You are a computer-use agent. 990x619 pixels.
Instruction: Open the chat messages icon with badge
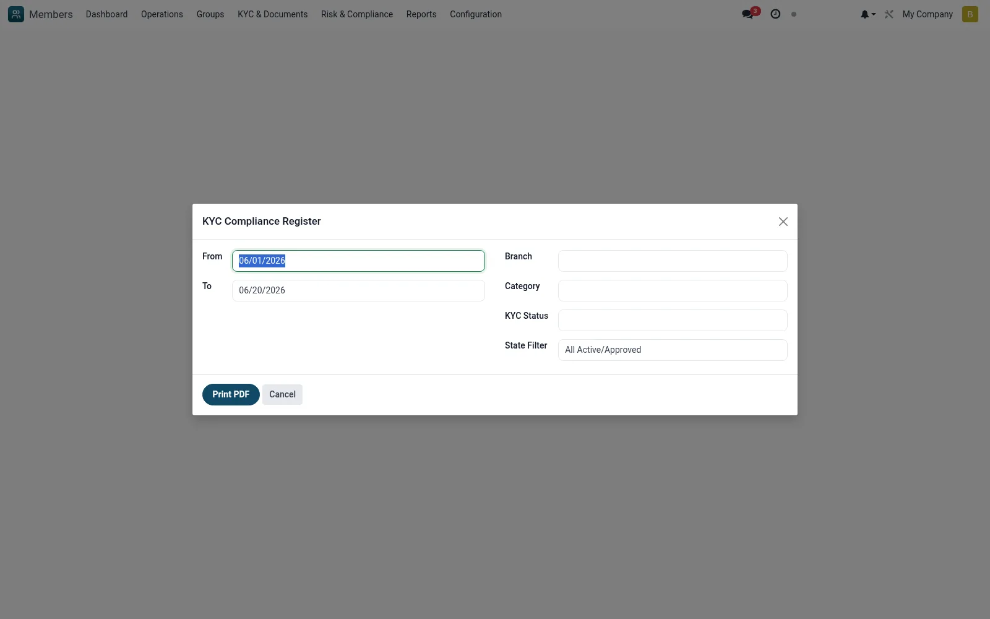(x=750, y=14)
